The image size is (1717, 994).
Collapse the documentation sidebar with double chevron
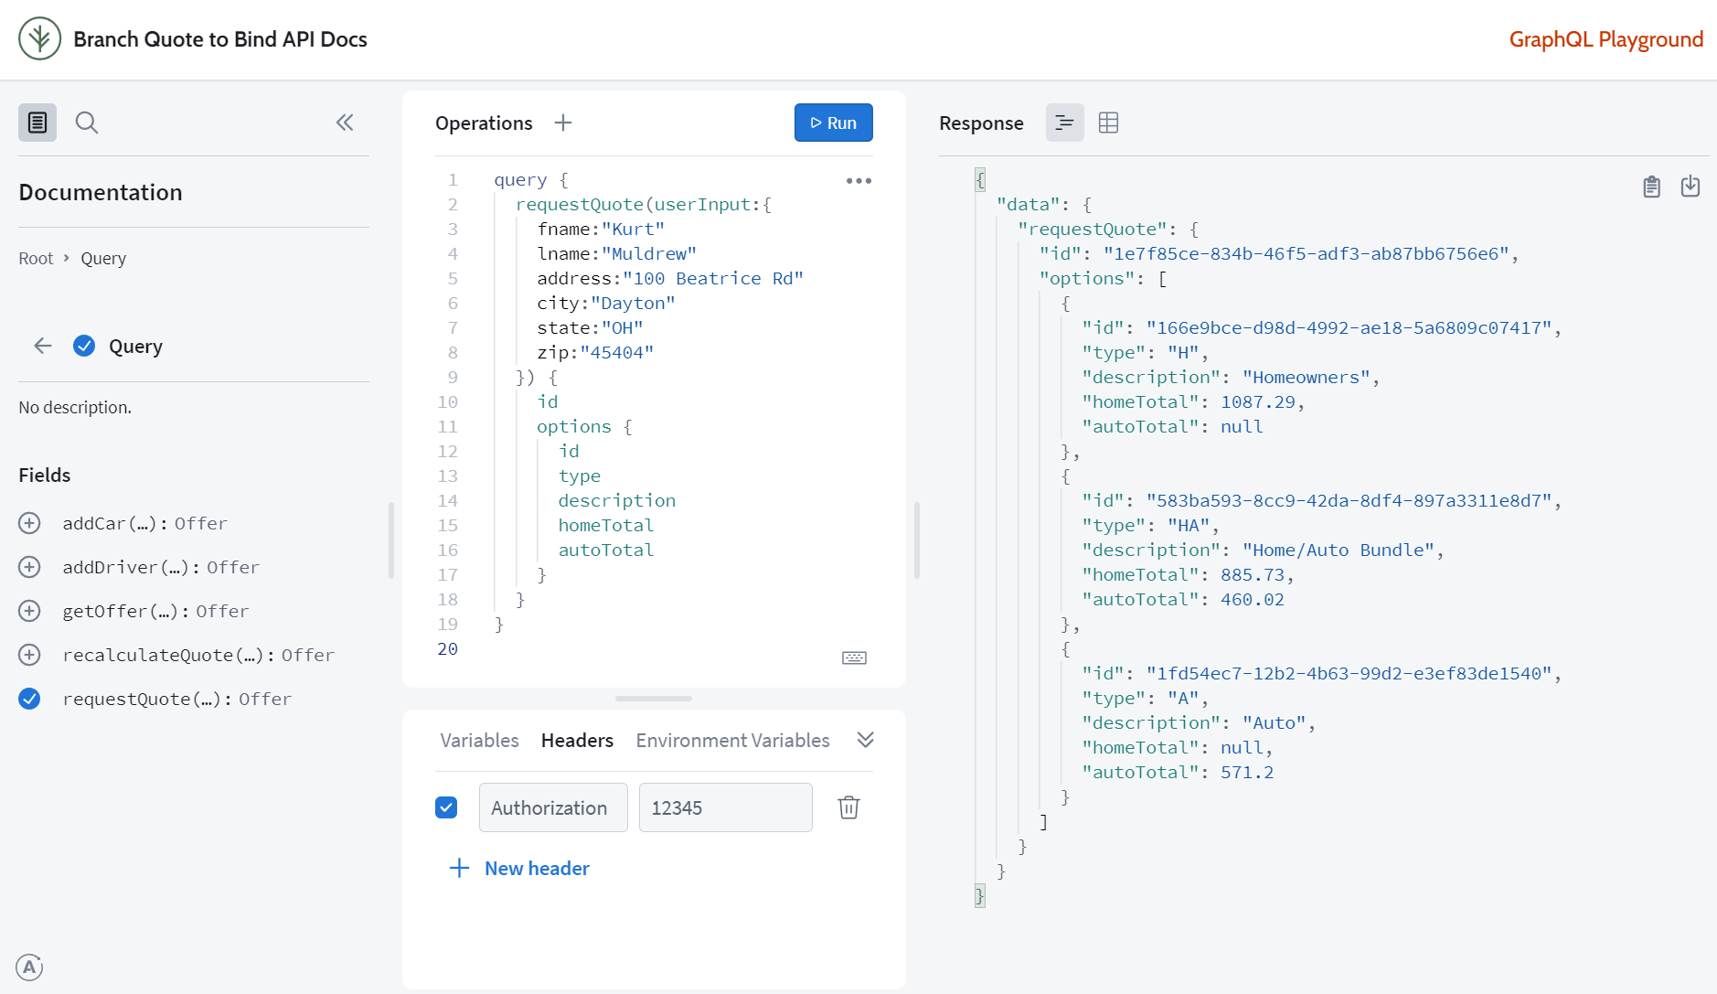pos(345,123)
